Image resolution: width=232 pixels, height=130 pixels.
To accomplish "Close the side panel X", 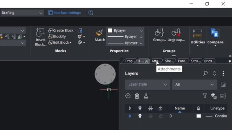I will (x=230, y=56).
